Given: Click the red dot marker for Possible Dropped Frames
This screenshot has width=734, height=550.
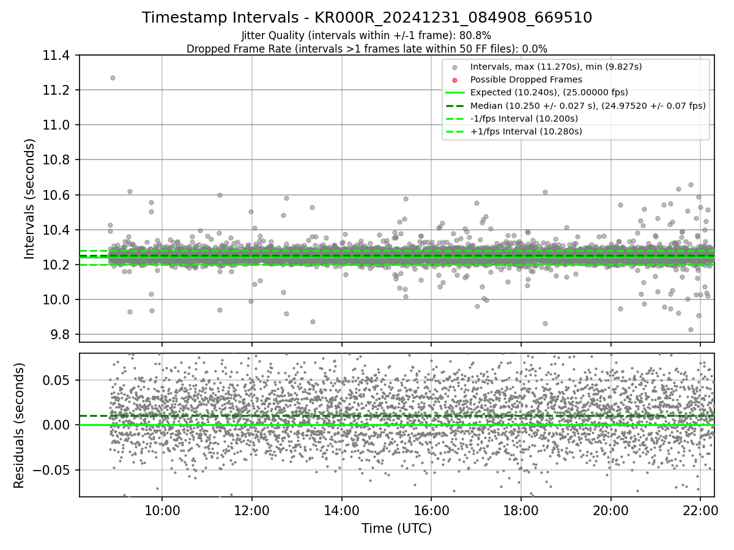Looking at the screenshot, I should coord(454,80).
